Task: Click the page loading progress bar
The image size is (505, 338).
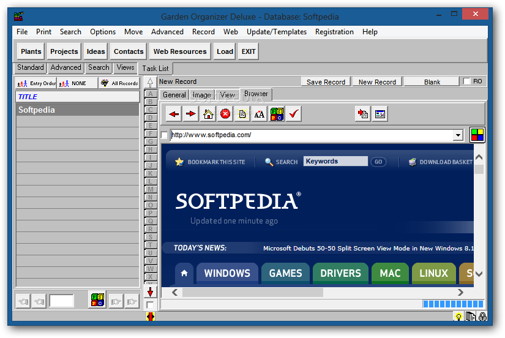Action: (x=453, y=304)
